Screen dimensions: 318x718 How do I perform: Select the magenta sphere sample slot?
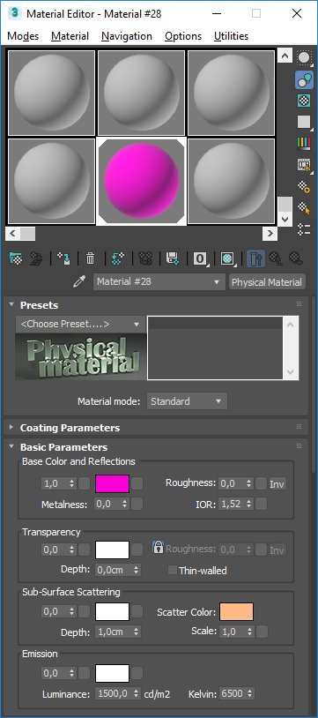point(142,182)
